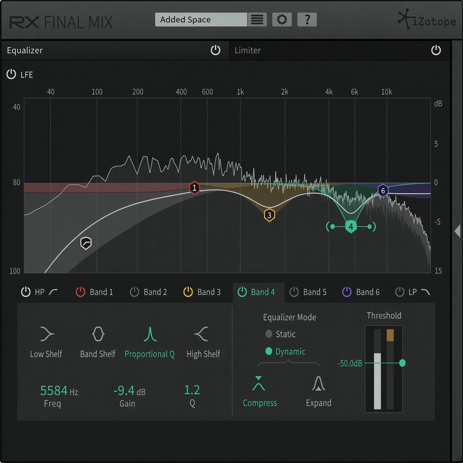The image size is (463, 463).
Task: Switch to the Band 2 tab
Action: tap(156, 292)
